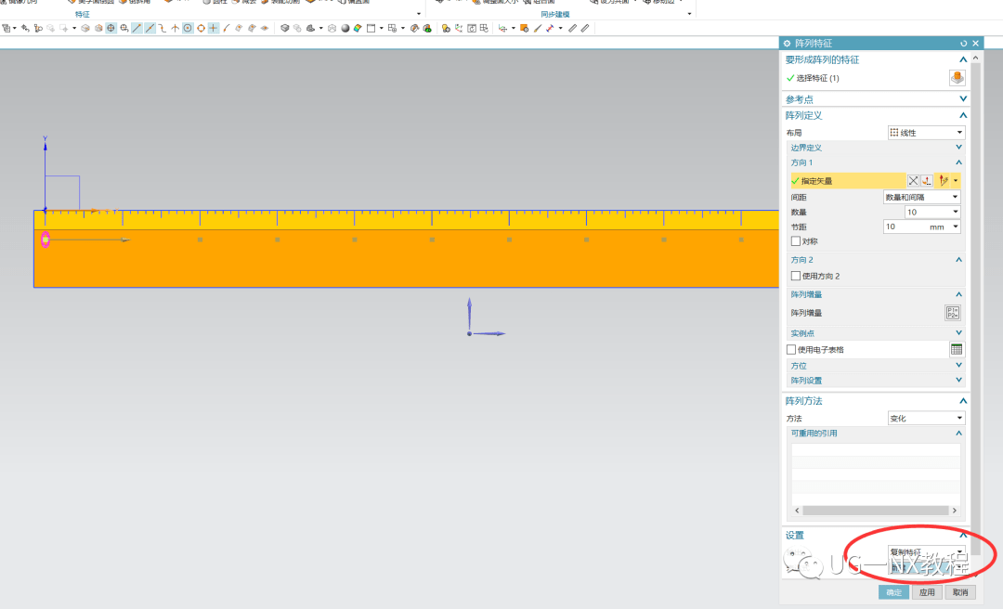Toggle 使用电子表格 checkbox

click(791, 349)
